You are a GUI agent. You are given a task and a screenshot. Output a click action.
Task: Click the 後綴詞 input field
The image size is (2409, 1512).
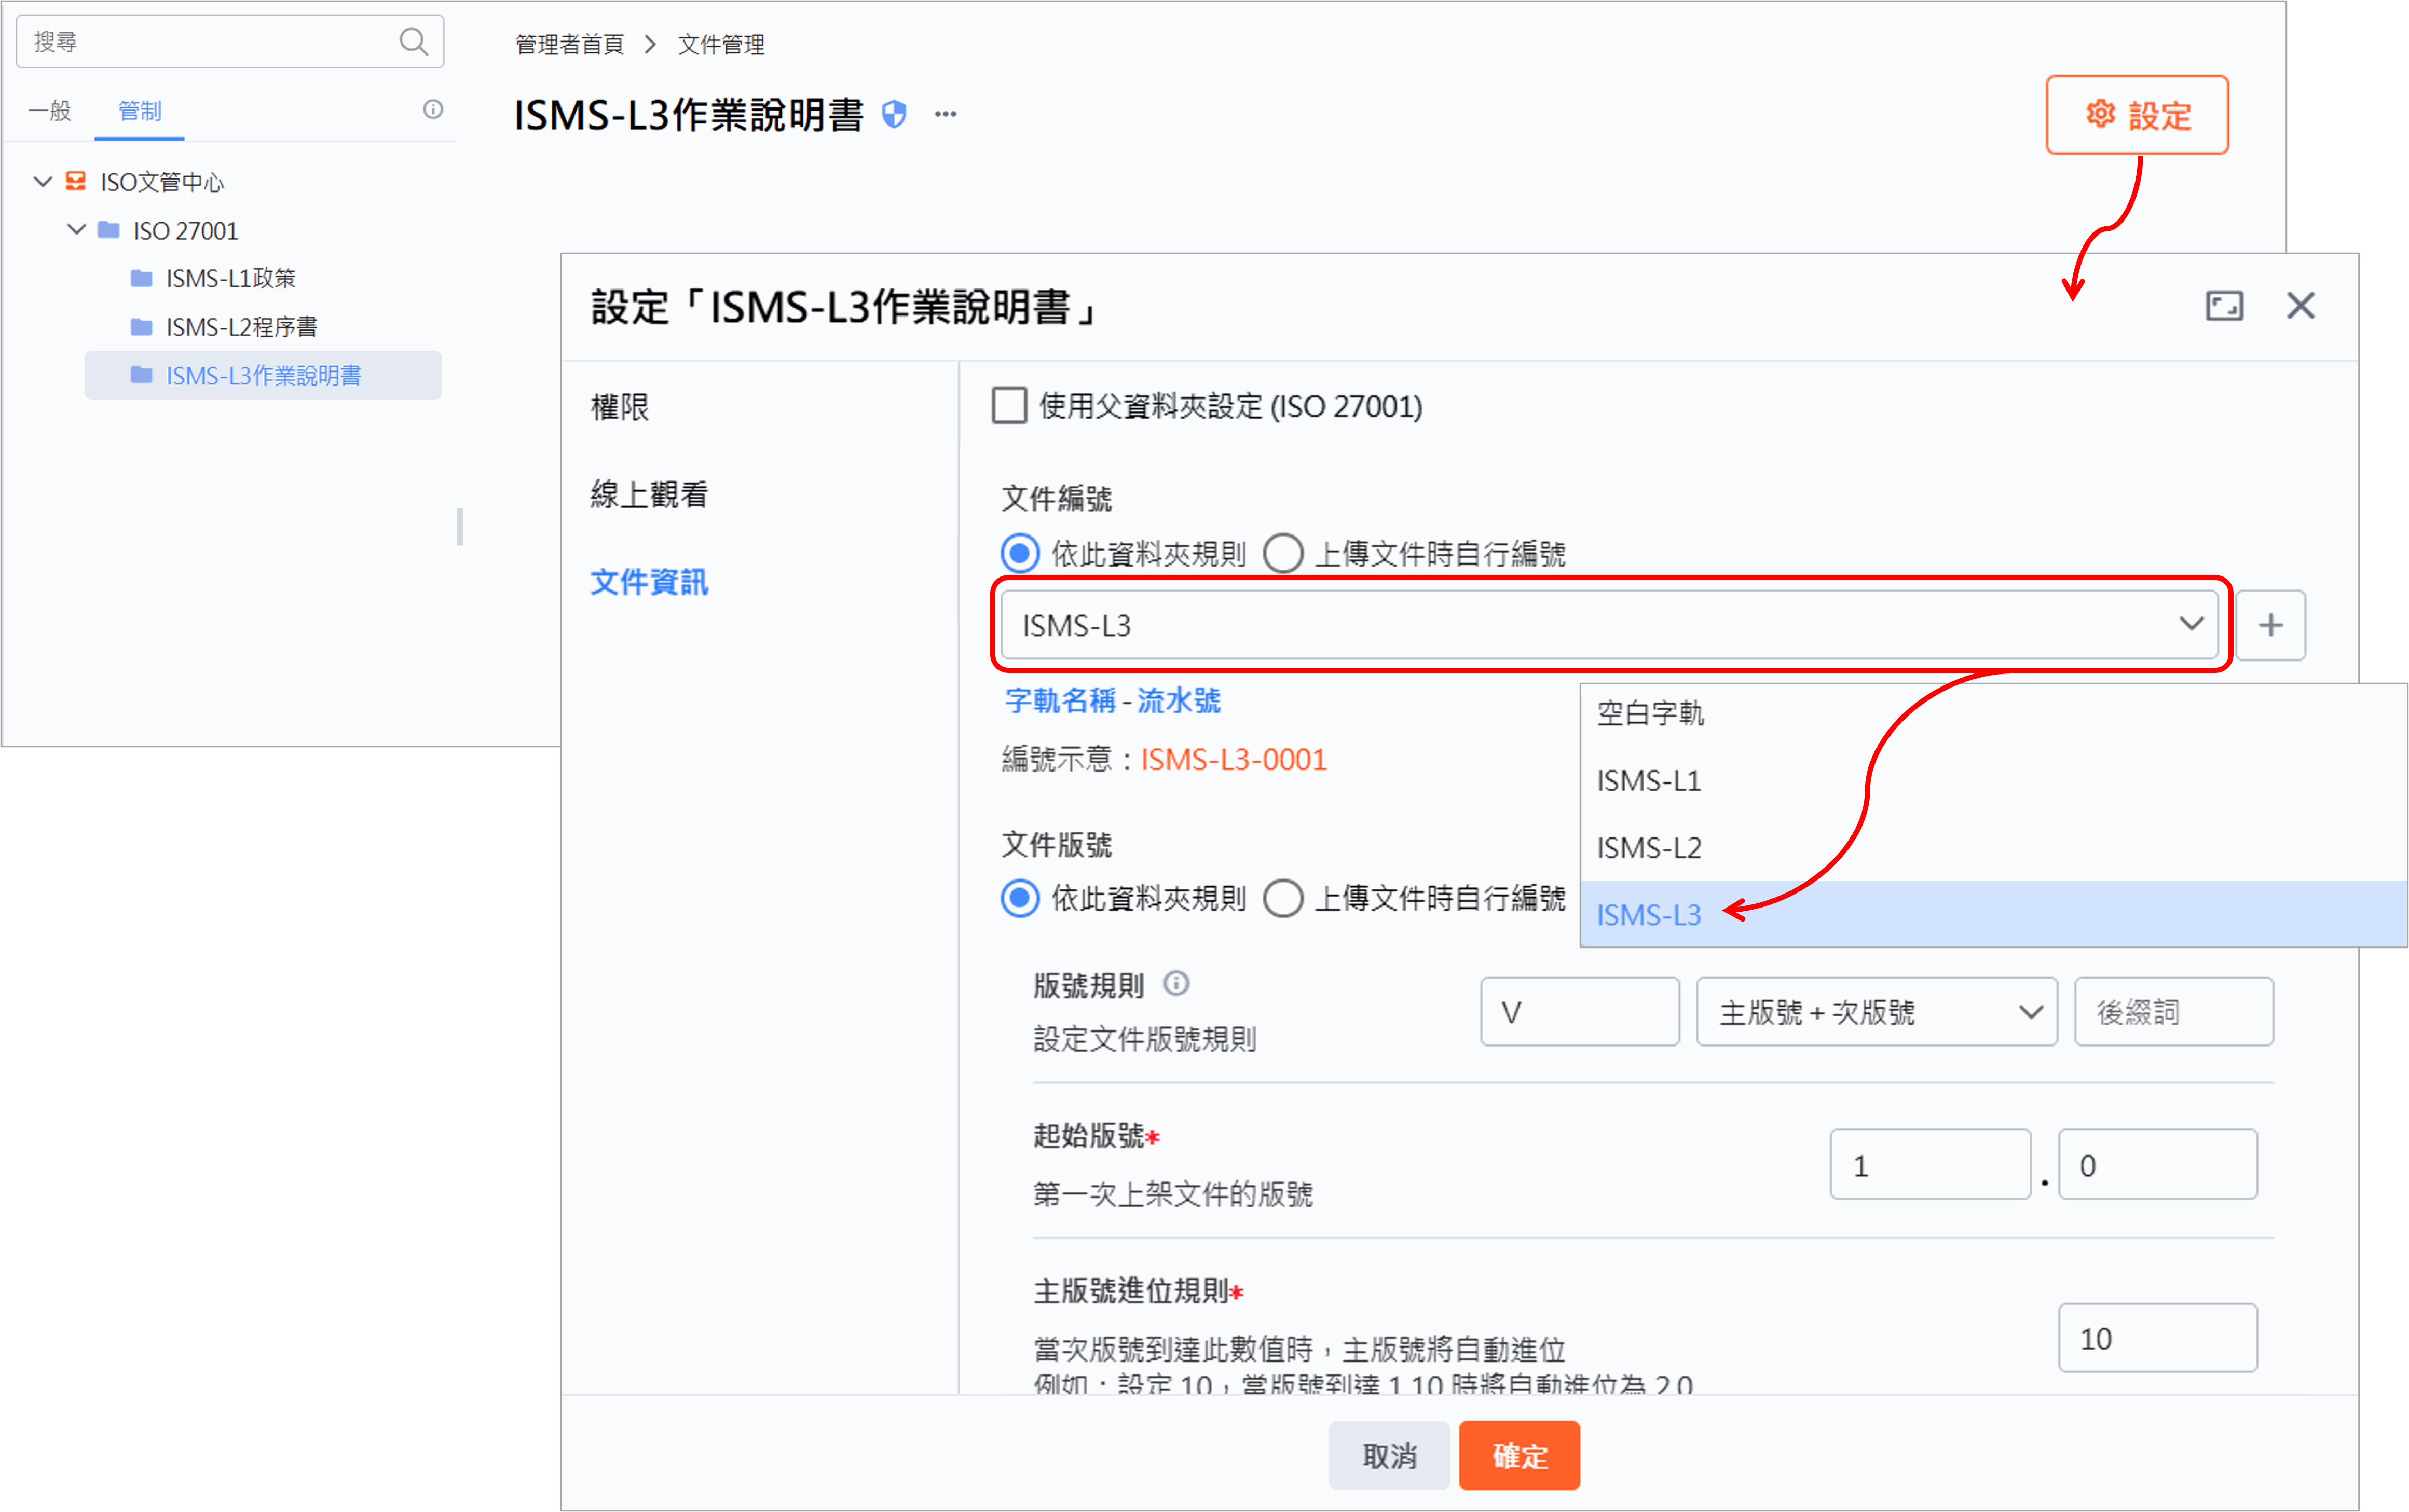[2173, 1012]
